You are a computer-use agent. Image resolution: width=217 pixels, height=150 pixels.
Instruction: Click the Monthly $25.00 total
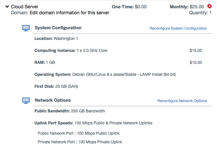tap(187, 7)
